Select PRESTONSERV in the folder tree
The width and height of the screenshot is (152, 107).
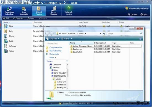tap(60, 76)
